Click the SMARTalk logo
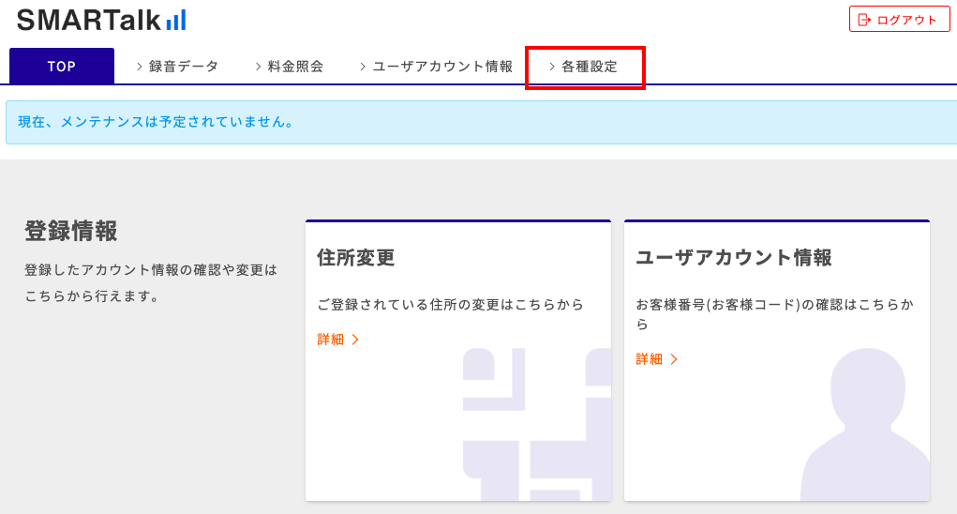This screenshot has height=514, width=957. 101,20
